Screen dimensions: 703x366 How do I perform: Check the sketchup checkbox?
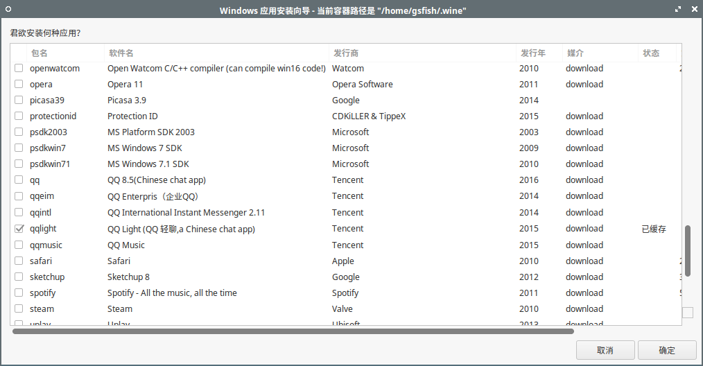pyautogui.click(x=19, y=277)
